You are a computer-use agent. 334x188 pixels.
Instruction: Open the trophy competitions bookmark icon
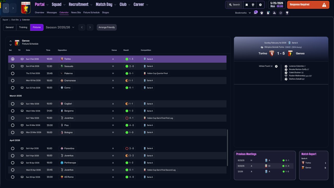point(287,13)
